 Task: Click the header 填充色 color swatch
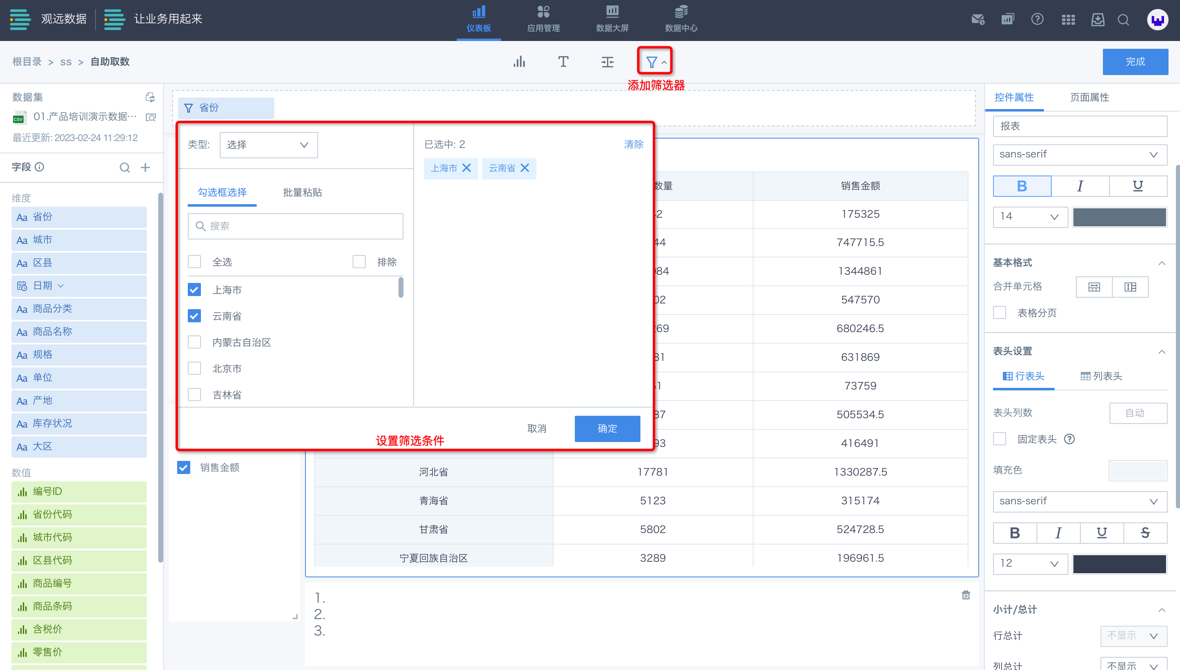tap(1137, 470)
